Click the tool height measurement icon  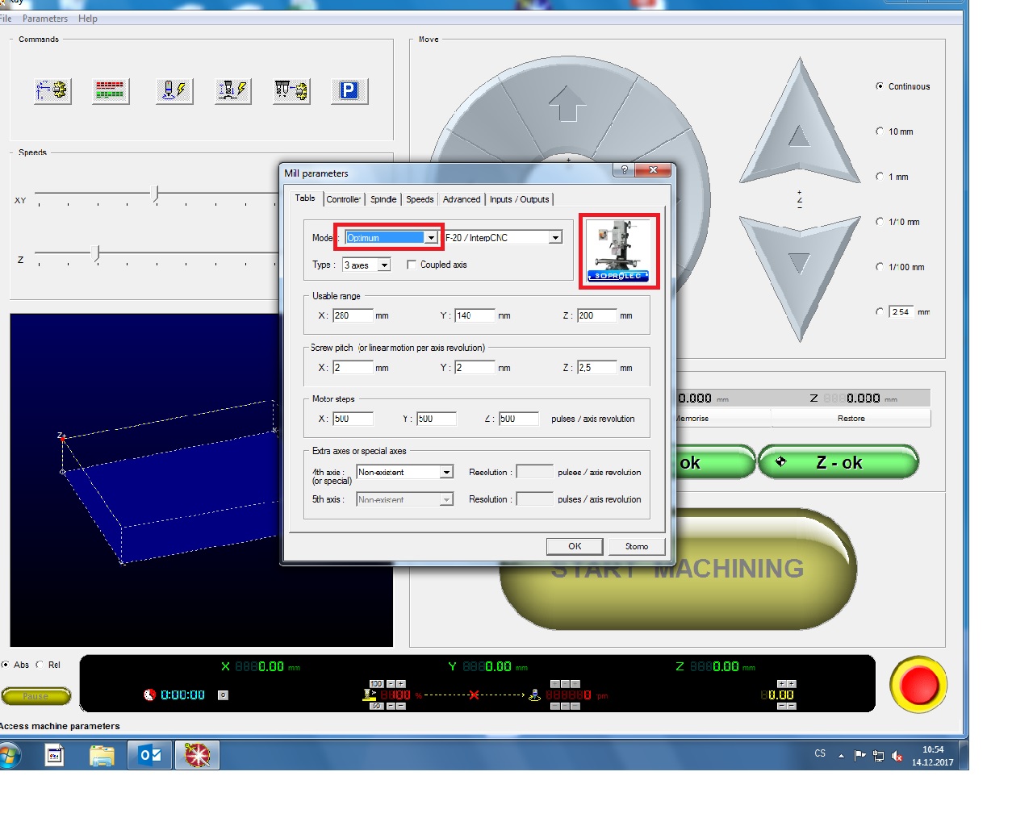pyautogui.click(x=233, y=90)
